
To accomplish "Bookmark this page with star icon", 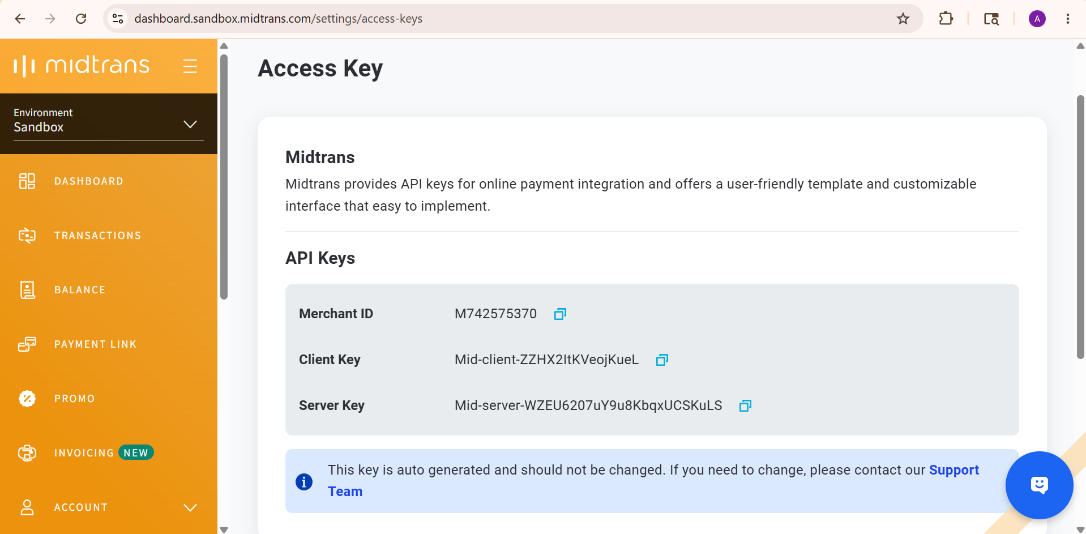I will (x=903, y=19).
